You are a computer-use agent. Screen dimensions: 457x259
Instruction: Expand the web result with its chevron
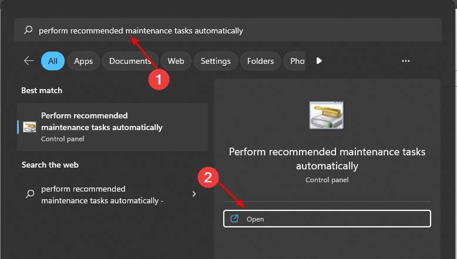tap(194, 194)
